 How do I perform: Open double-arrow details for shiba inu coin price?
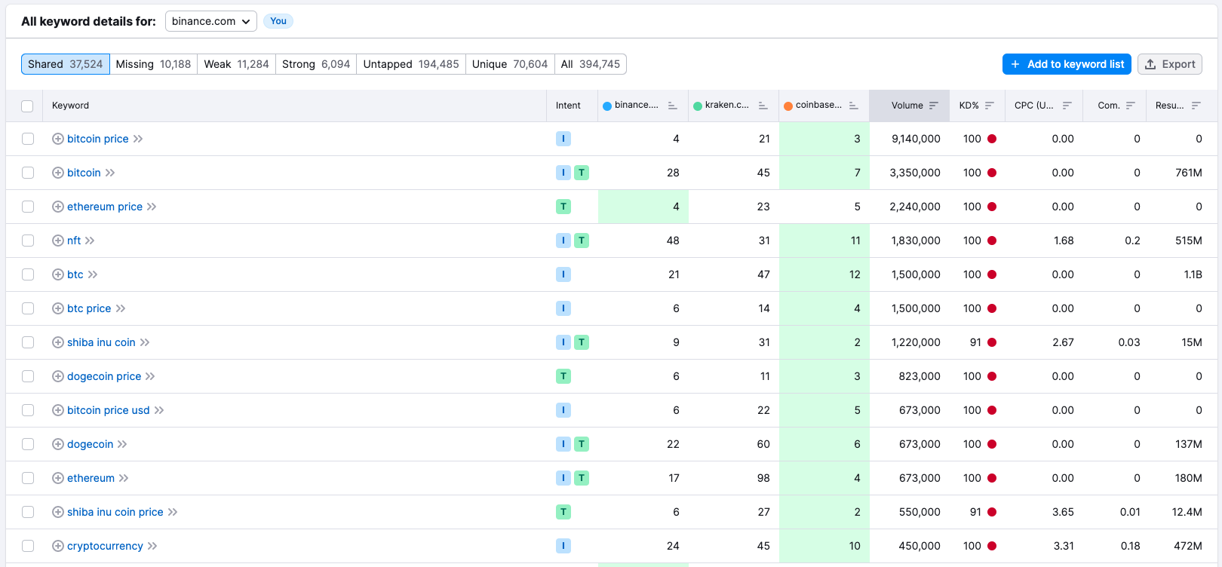click(173, 512)
